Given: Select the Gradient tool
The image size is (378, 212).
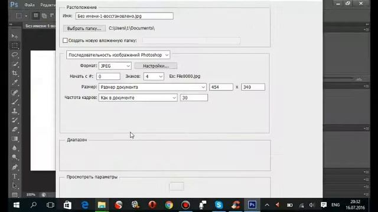Looking at the screenshot, I should pyautogui.click(x=15, y=139).
